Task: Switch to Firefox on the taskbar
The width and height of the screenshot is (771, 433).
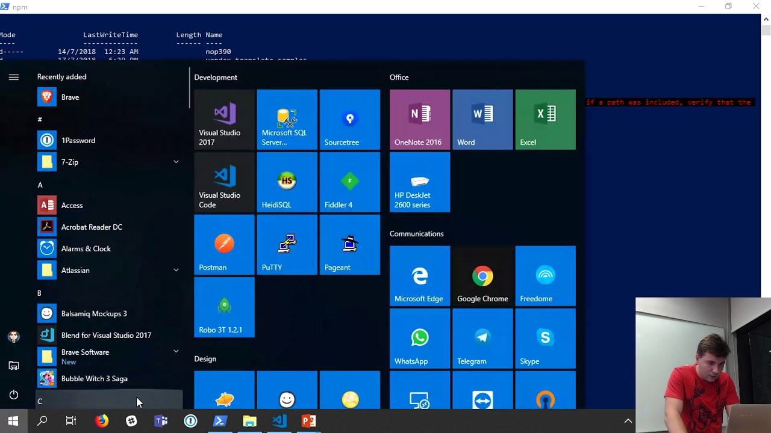Action: (x=102, y=421)
